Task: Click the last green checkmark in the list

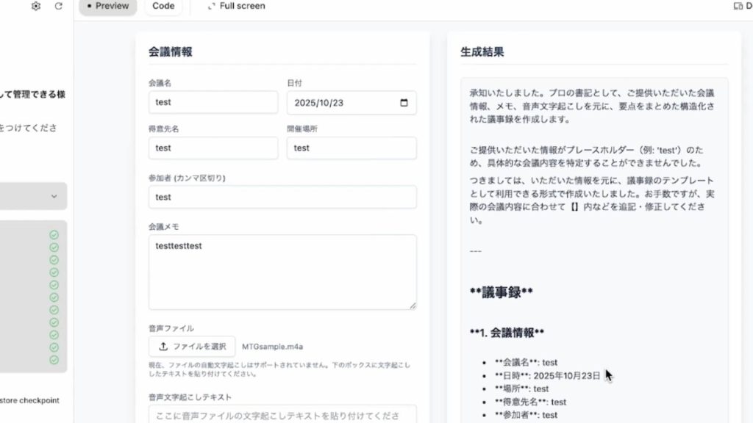Action: [54, 360]
